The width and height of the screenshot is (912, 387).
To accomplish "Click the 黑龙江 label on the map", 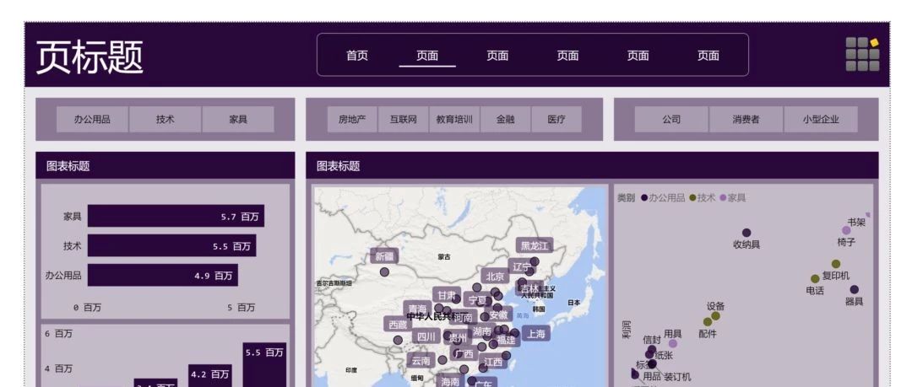I will [x=534, y=246].
